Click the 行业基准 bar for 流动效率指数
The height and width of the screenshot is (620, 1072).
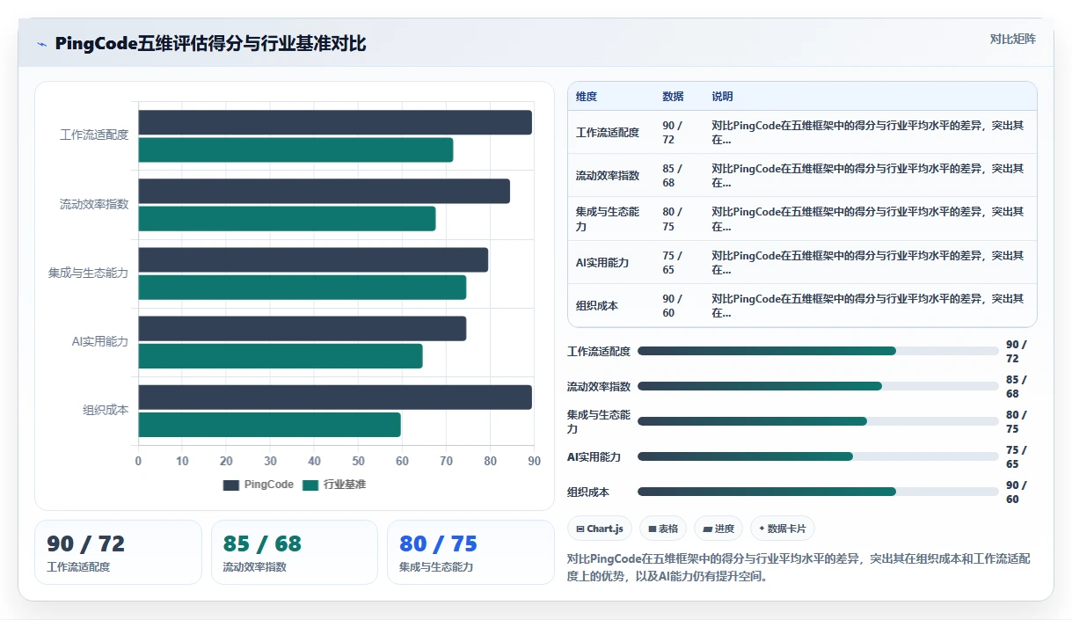coord(287,218)
